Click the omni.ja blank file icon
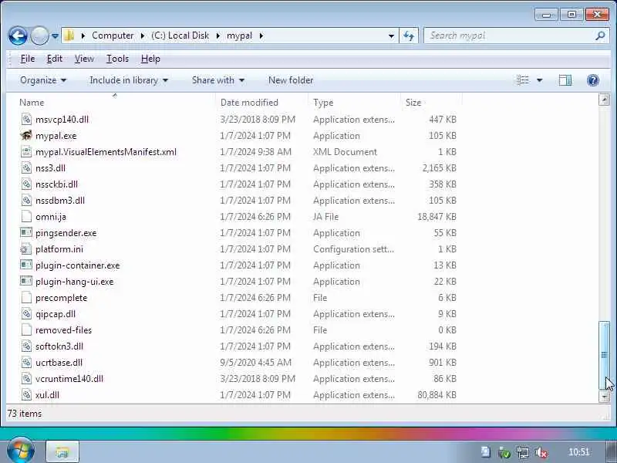The image size is (617, 463). tap(26, 217)
